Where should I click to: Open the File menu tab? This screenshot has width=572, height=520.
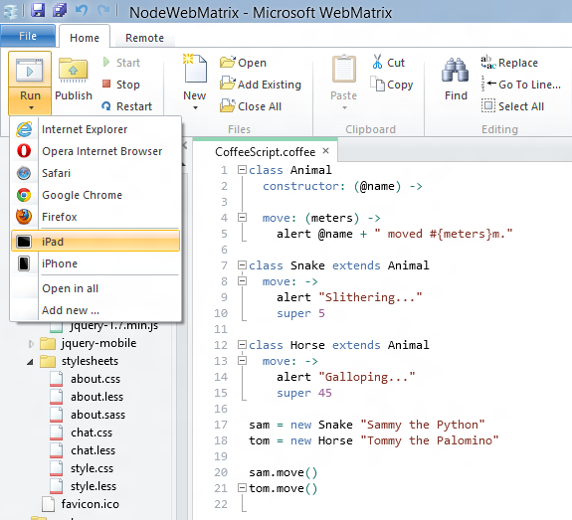(x=28, y=36)
